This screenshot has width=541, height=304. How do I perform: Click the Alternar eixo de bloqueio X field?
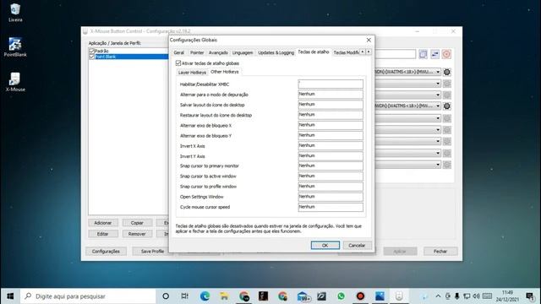(x=331, y=125)
